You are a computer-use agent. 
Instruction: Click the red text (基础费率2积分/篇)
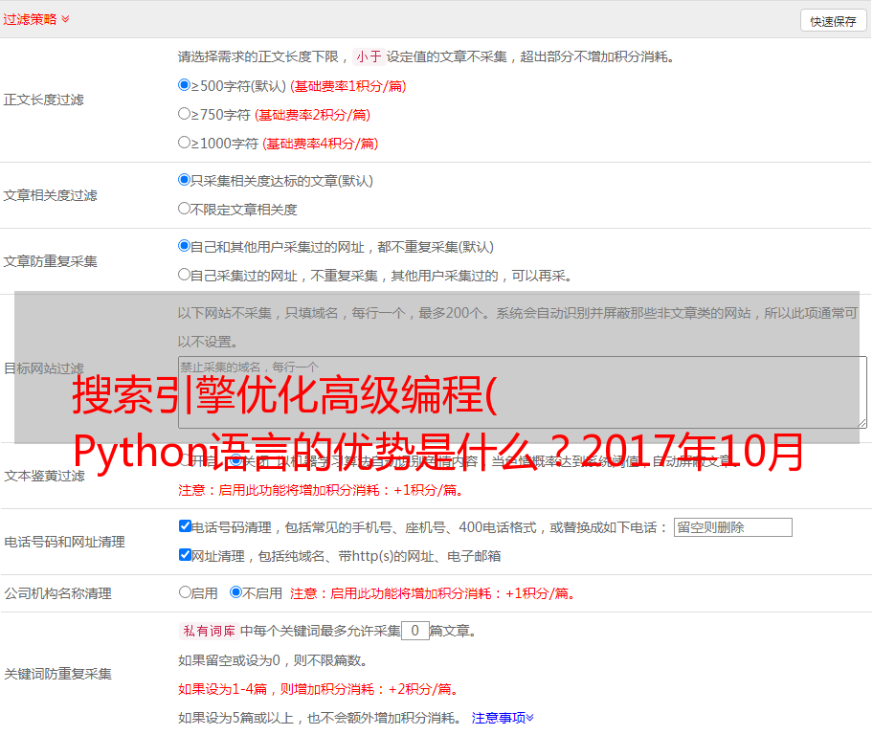click(x=312, y=115)
